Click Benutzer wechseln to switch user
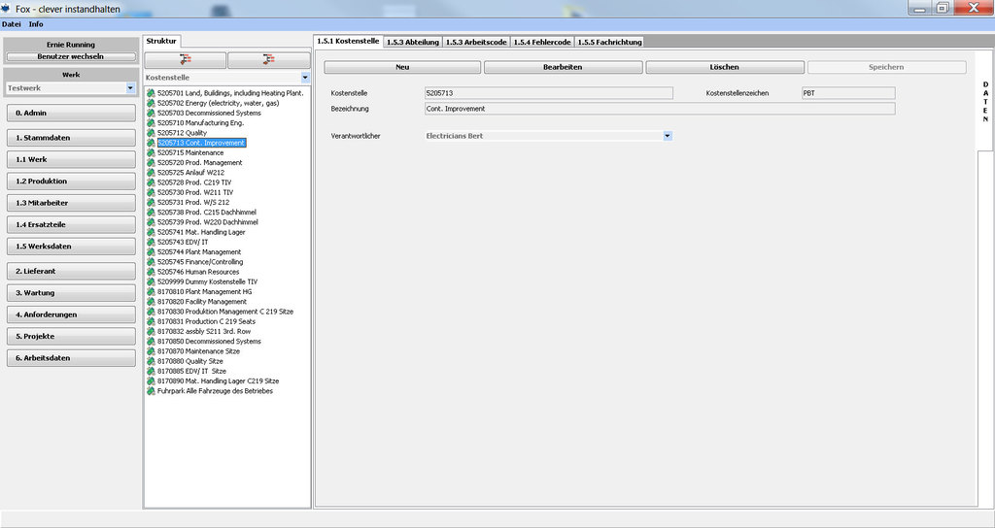Screen dimensions: 995x528 coord(71,56)
